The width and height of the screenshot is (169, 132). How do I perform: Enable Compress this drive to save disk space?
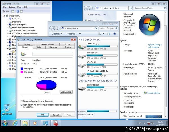click(22, 101)
